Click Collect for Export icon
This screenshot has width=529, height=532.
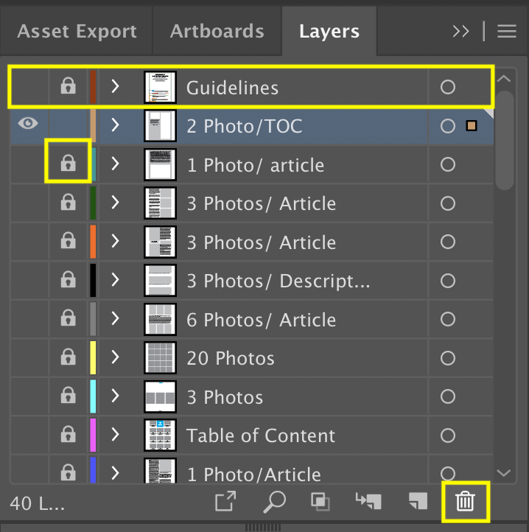coord(225,502)
